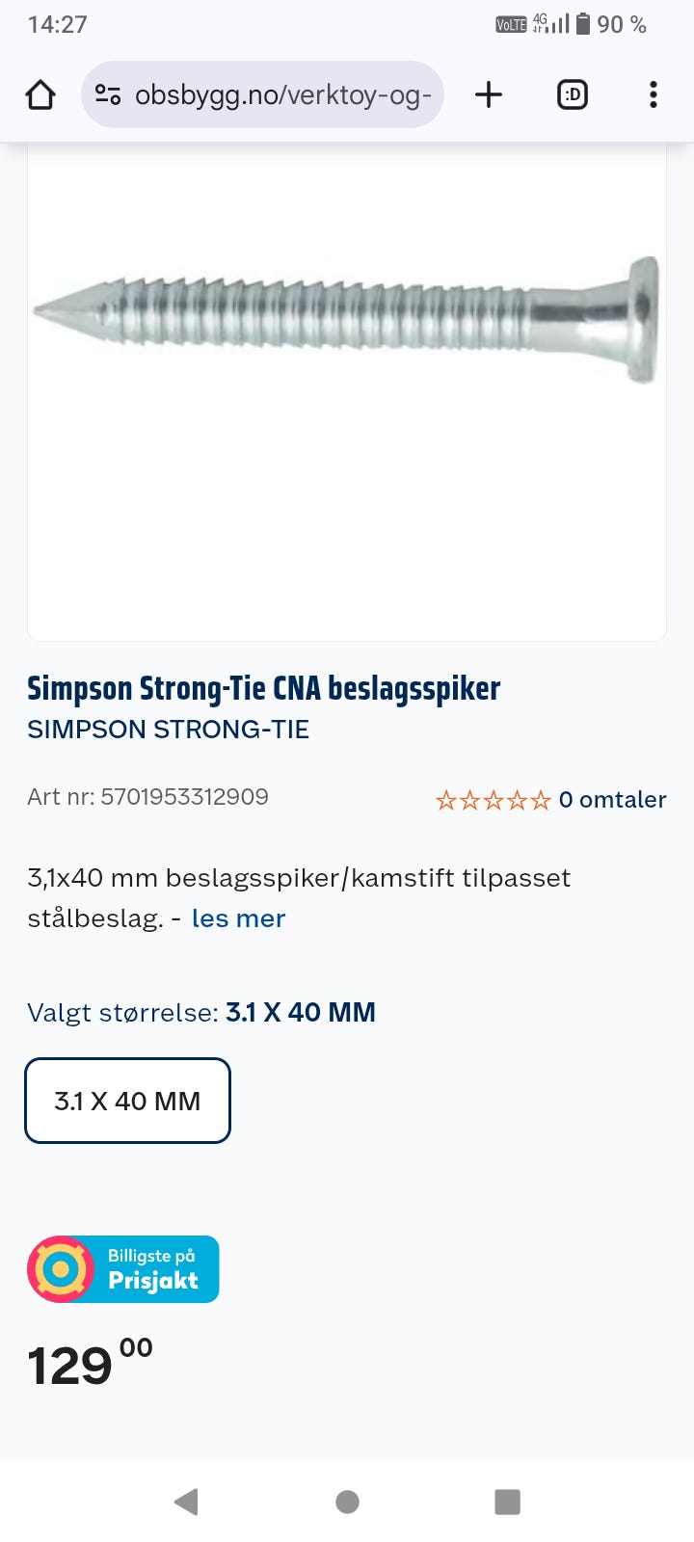Click the rating stars

pos(493,800)
